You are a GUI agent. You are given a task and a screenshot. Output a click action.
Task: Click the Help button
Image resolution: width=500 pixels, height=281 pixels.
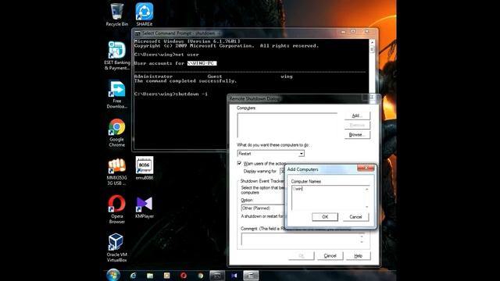point(358,255)
